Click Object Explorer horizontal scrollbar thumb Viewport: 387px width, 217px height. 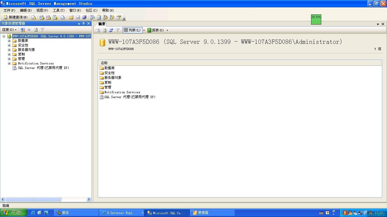point(33,199)
